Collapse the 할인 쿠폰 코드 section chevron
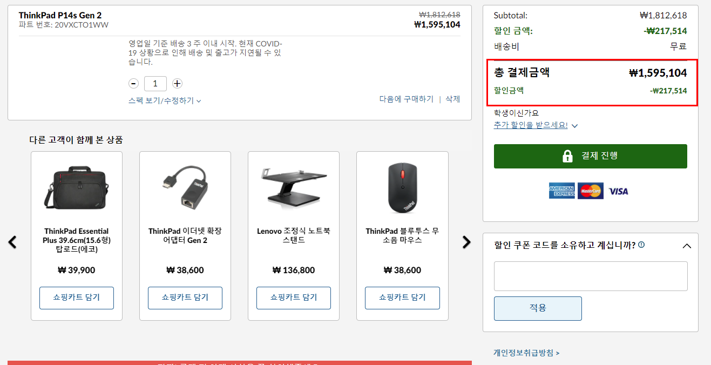Screen dimensions: 711x365 click(x=687, y=246)
